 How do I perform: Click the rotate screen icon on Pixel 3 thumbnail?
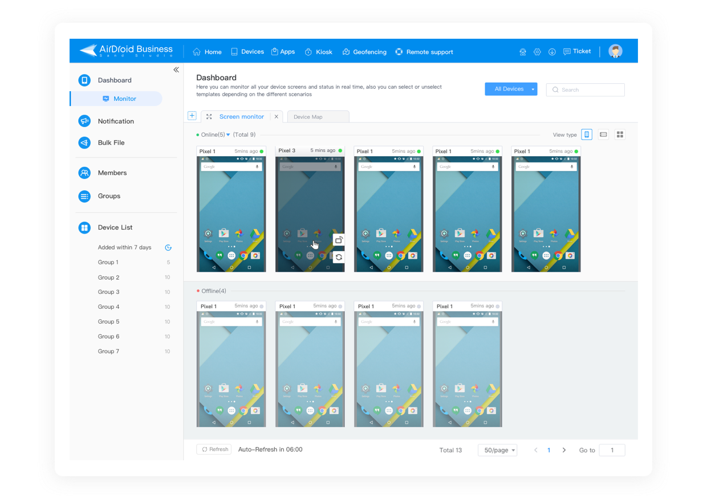coord(338,240)
